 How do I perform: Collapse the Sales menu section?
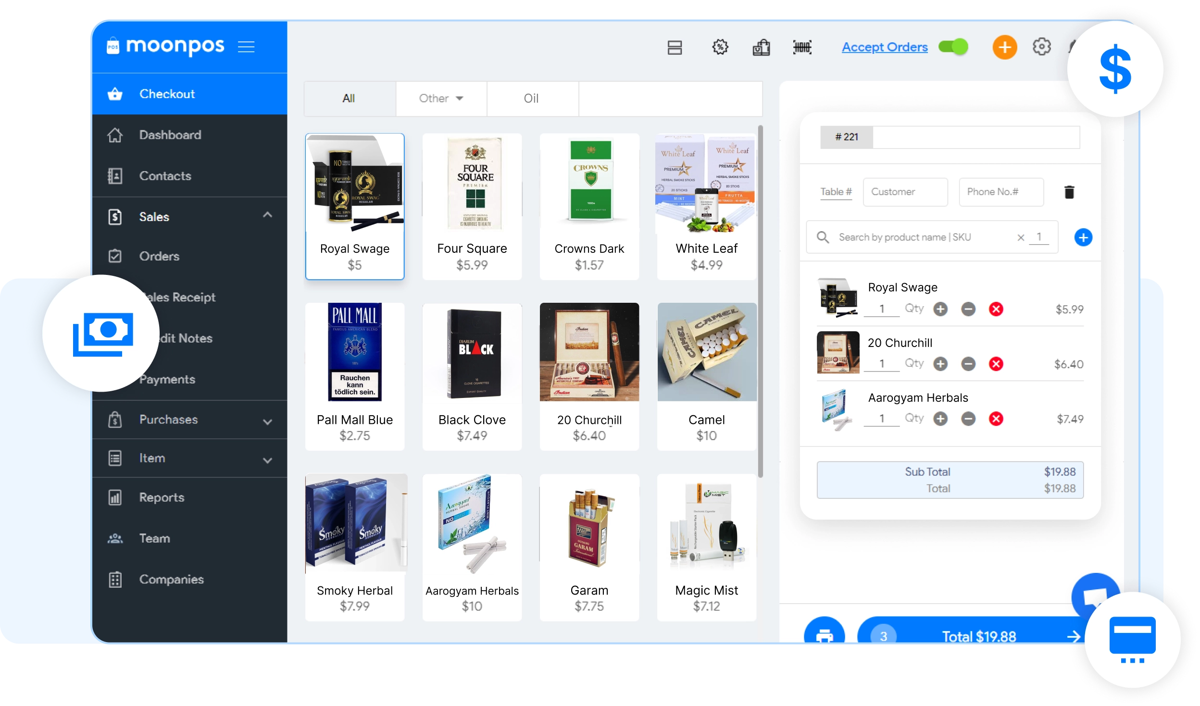[x=267, y=215]
